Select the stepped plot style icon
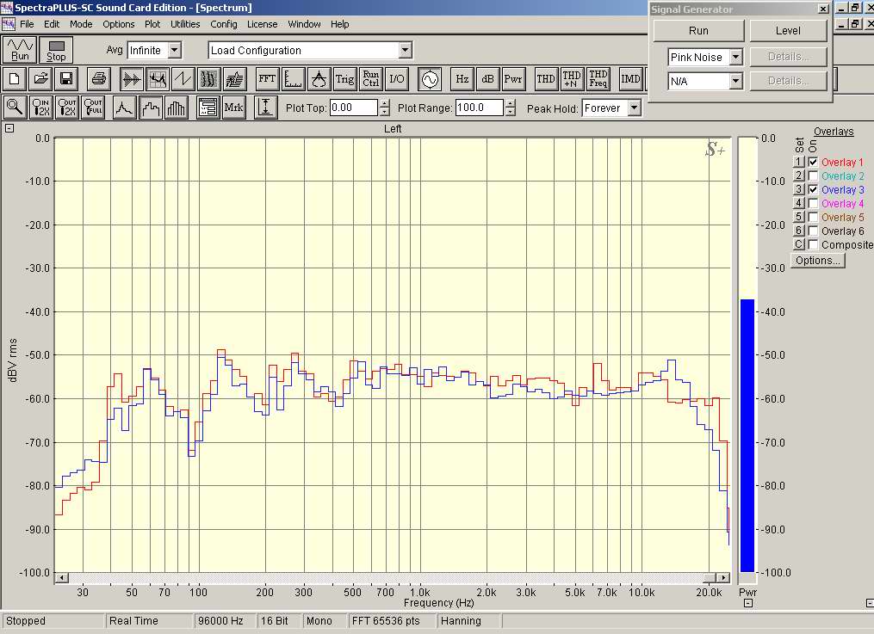 pyautogui.click(x=151, y=108)
